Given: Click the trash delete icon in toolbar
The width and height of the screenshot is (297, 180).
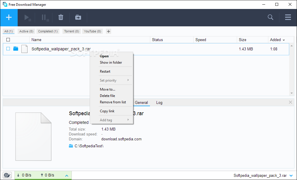Looking at the screenshot, I should pos(61,17).
